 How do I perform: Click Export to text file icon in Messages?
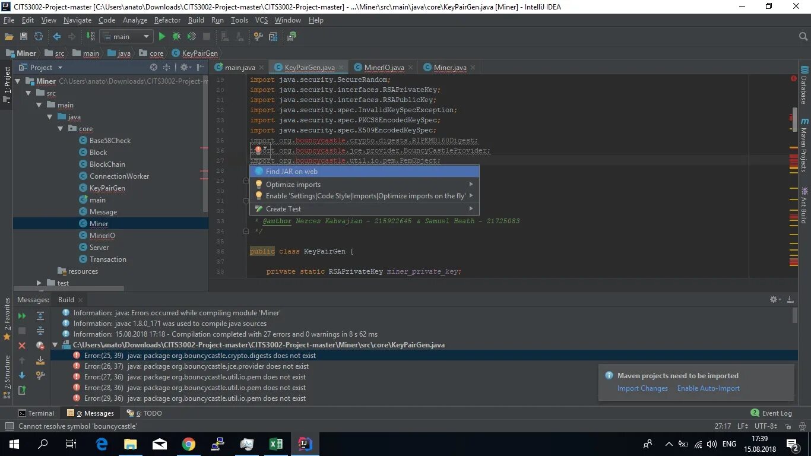click(22, 390)
